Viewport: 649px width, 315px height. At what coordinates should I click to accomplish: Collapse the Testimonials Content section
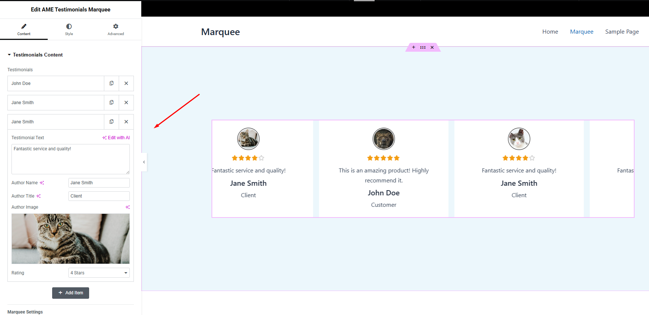(35, 55)
